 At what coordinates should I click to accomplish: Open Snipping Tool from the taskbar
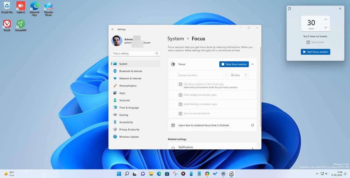(175, 174)
